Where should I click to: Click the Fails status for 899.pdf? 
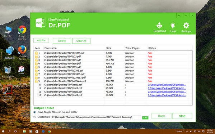[150, 63]
